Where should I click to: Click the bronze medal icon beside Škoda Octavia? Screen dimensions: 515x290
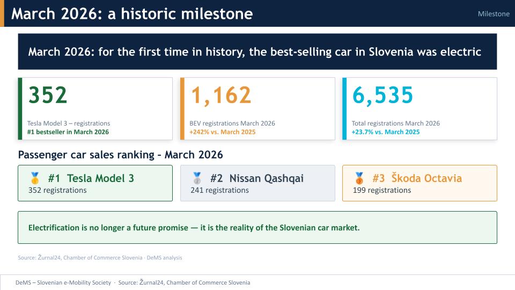pos(359,178)
